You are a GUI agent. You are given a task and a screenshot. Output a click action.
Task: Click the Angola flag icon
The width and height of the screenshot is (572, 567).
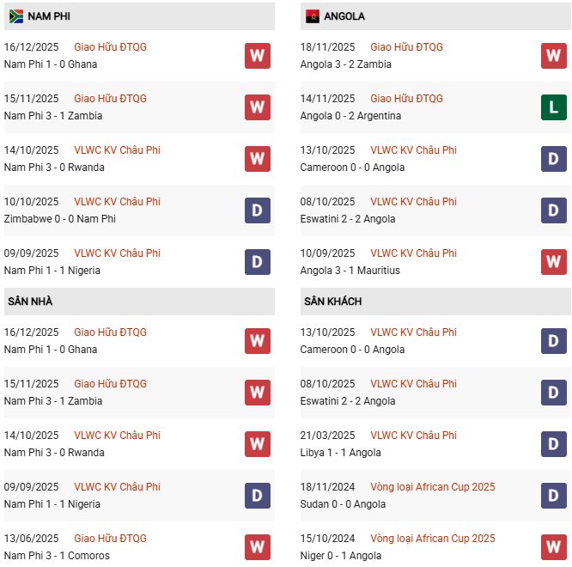point(312,16)
